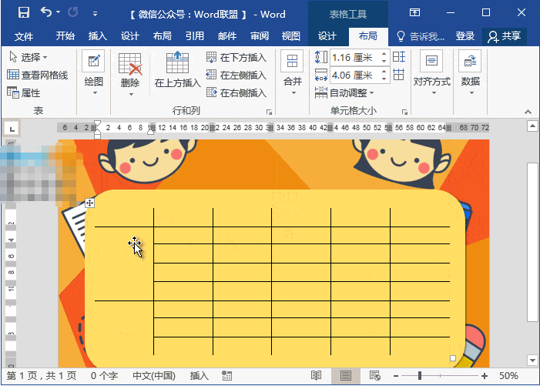The image size is (540, 386).
Task: Switch to the 邮件 tab
Action: coord(227,35)
